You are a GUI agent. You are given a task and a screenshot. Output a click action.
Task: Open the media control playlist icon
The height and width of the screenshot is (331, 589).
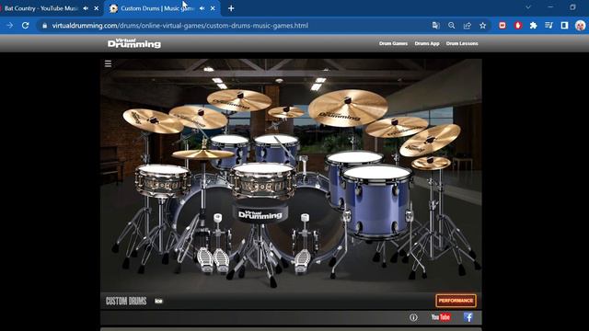coord(549,26)
